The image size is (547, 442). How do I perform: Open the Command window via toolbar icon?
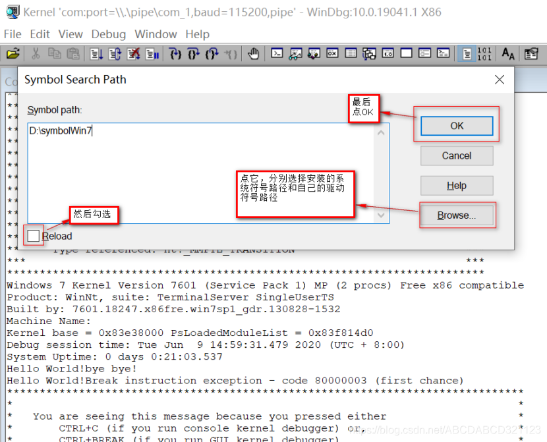click(277, 53)
